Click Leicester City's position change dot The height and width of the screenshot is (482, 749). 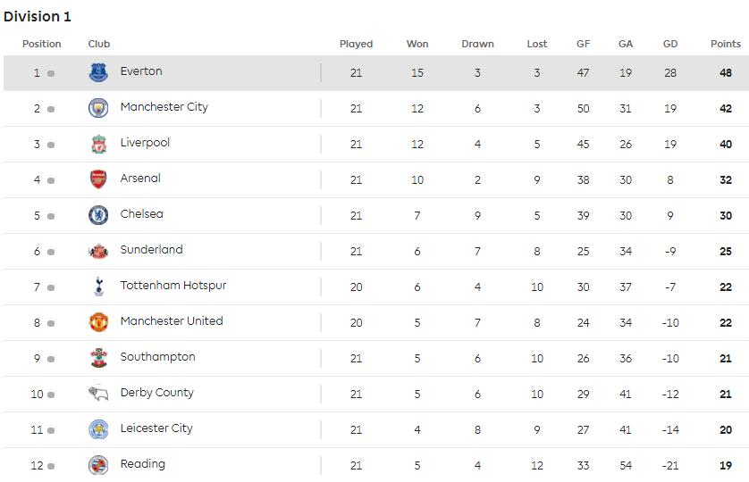pyautogui.click(x=51, y=430)
